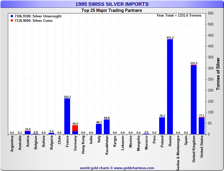The image size is (224, 171).
Task: Click the value label 2.5 above Morocco
Action: tap(146, 132)
